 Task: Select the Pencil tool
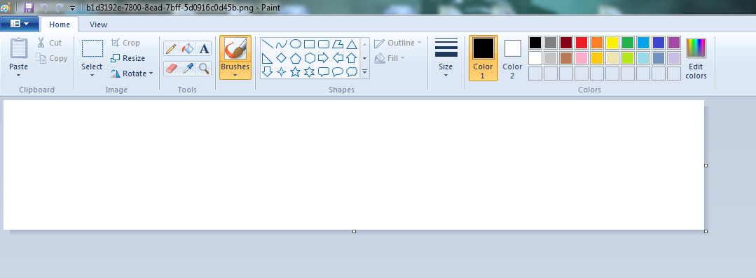(171, 48)
